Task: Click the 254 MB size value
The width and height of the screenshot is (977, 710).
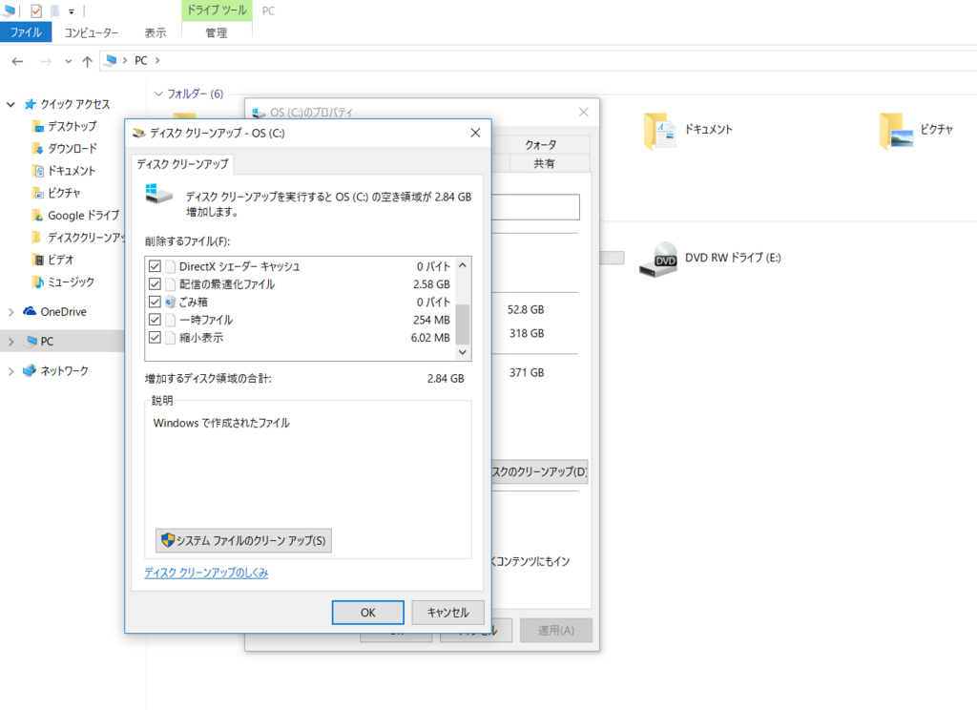Action: [x=431, y=320]
